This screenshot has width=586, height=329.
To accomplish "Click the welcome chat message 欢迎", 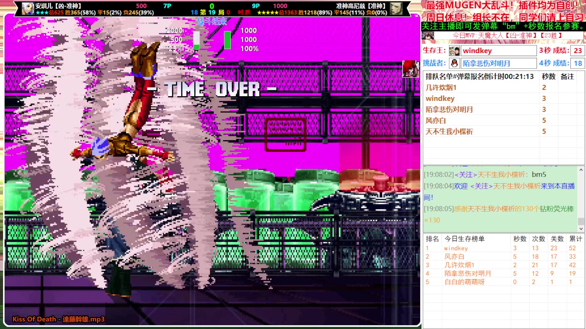I will pyautogui.click(x=499, y=192).
